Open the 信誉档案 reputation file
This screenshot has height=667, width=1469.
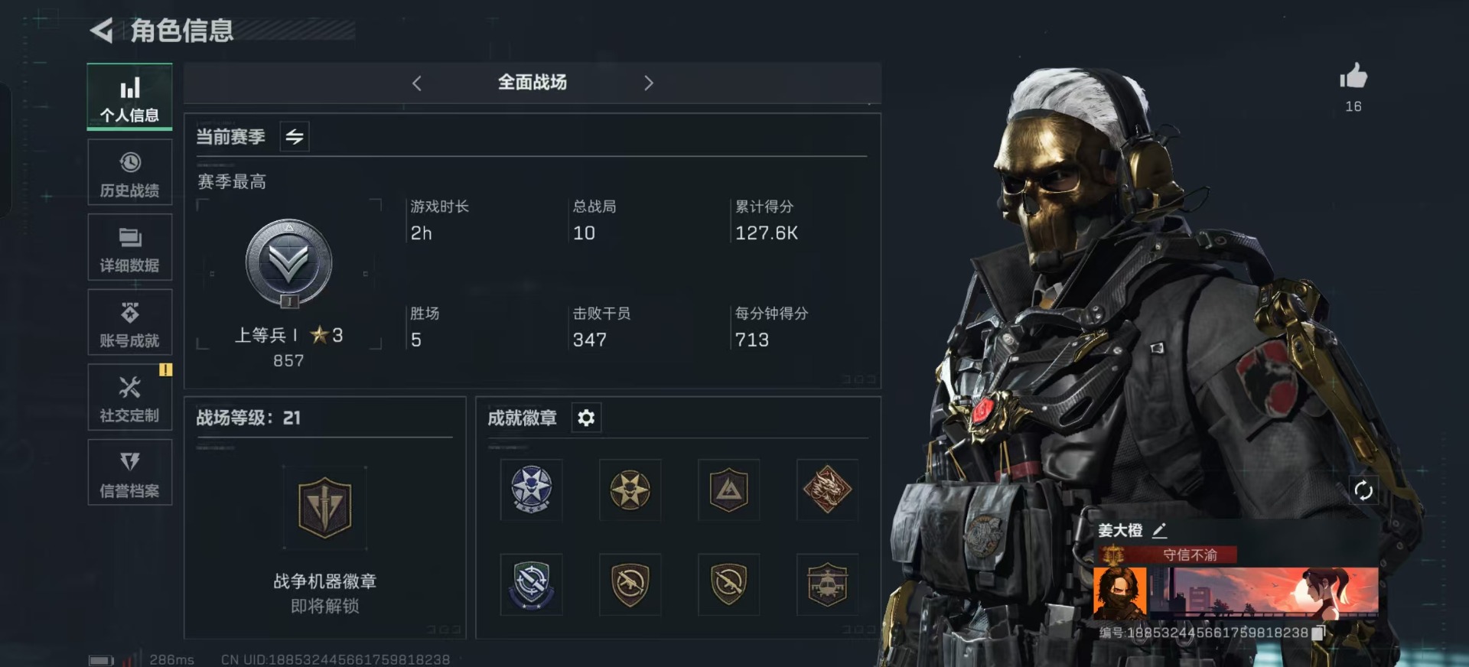click(x=130, y=473)
